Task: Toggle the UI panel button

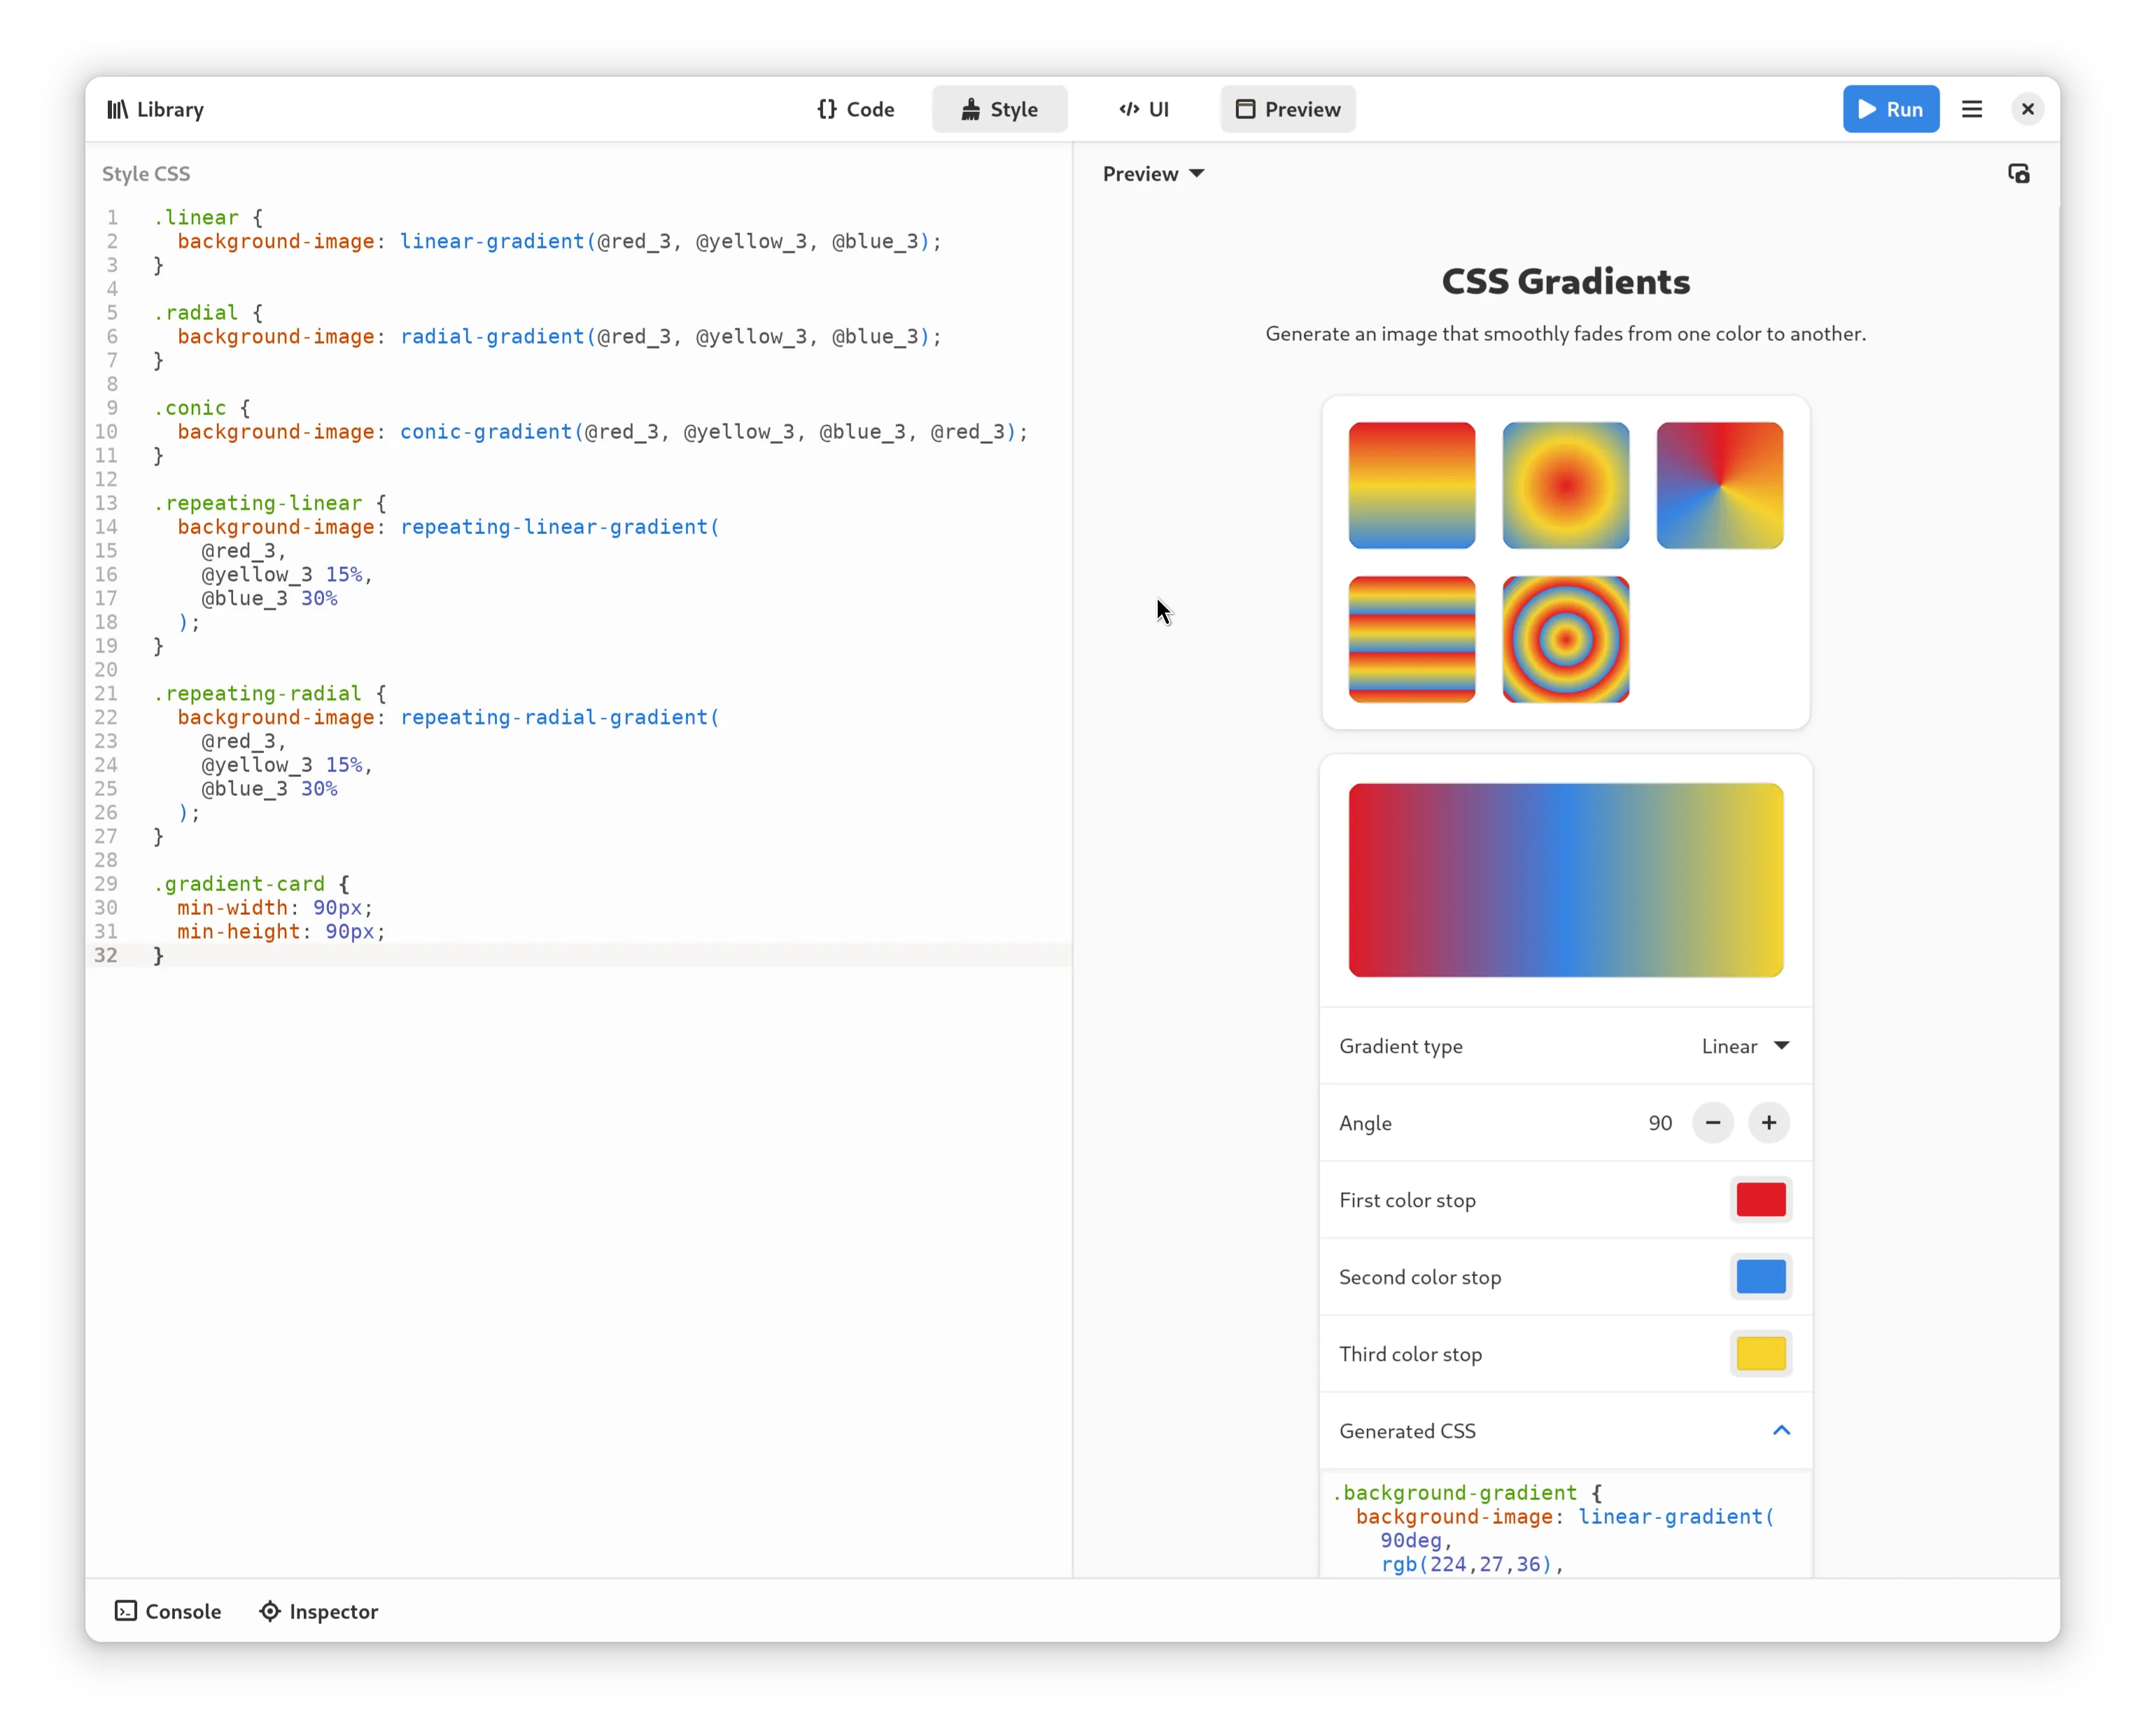Action: click(x=1143, y=109)
